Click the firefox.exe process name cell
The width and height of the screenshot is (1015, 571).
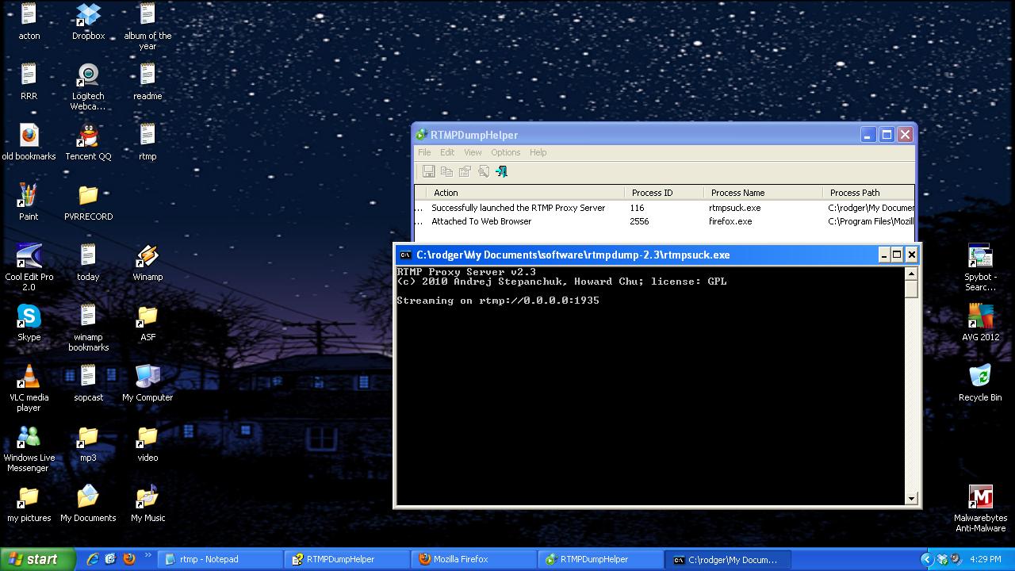coord(730,221)
